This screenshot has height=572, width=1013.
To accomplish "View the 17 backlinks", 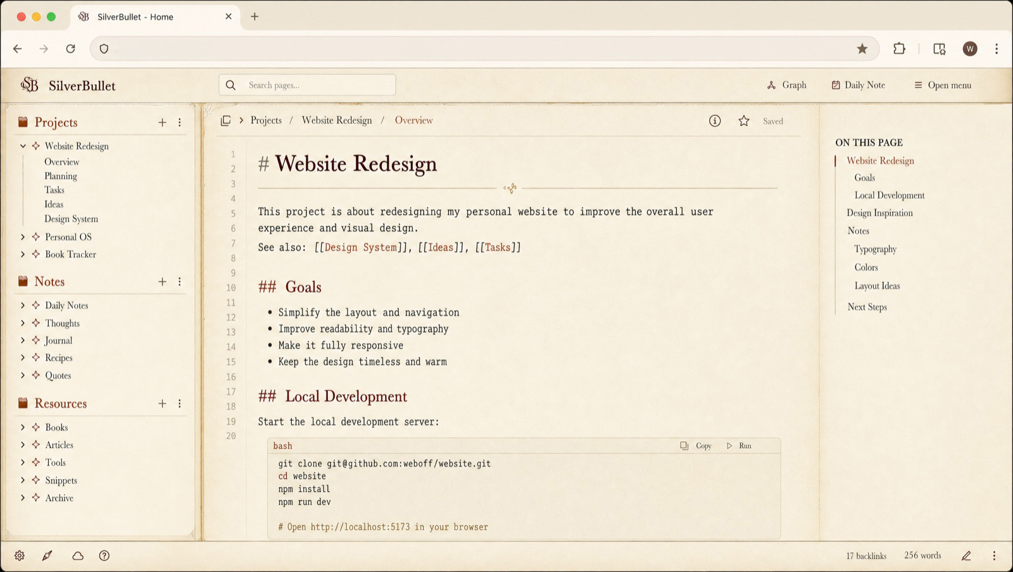I will (x=866, y=556).
